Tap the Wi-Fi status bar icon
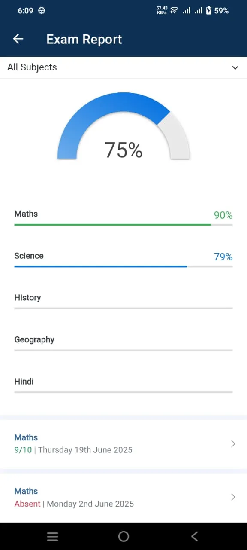 click(174, 11)
